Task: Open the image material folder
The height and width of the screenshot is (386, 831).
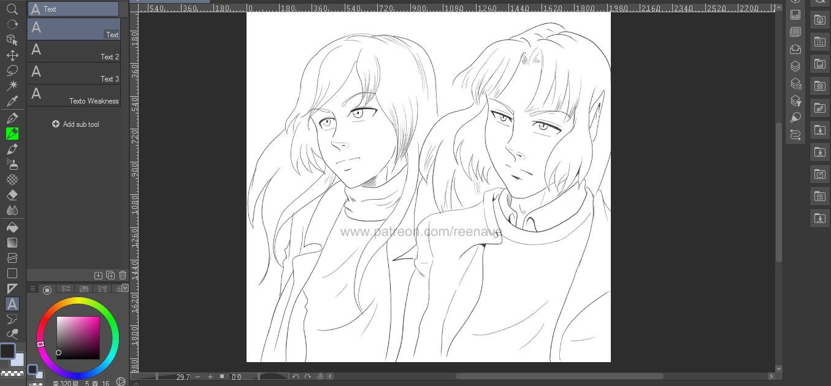Action: point(820,64)
